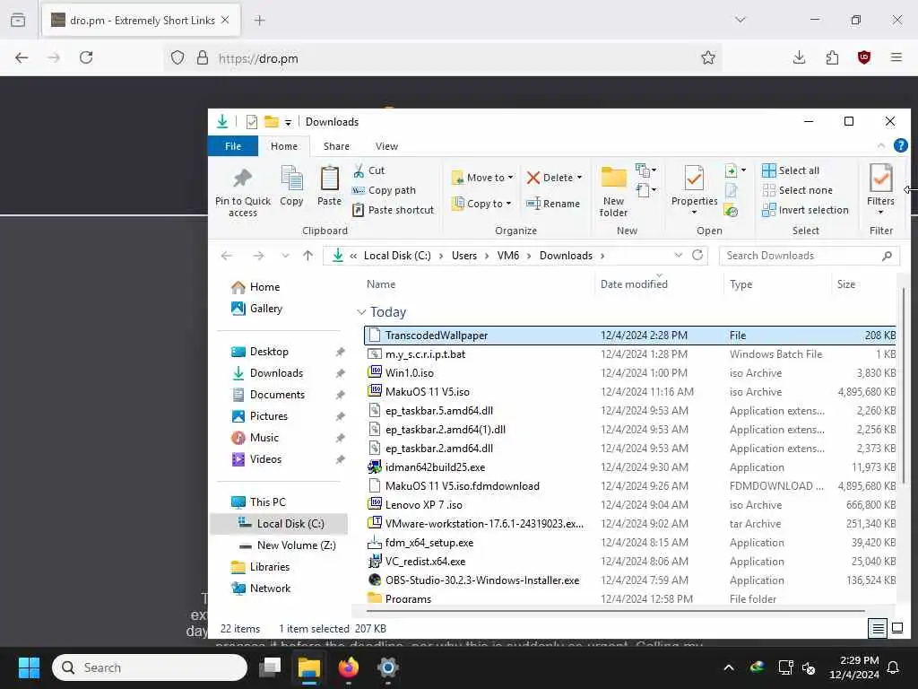Open Settings gear on taskbar
Image resolution: width=918 pixels, height=689 pixels.
387,667
